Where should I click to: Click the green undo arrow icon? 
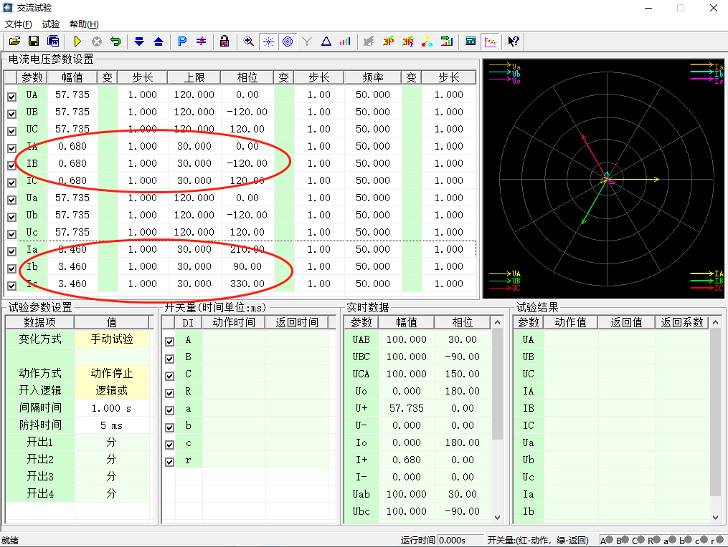(x=115, y=42)
